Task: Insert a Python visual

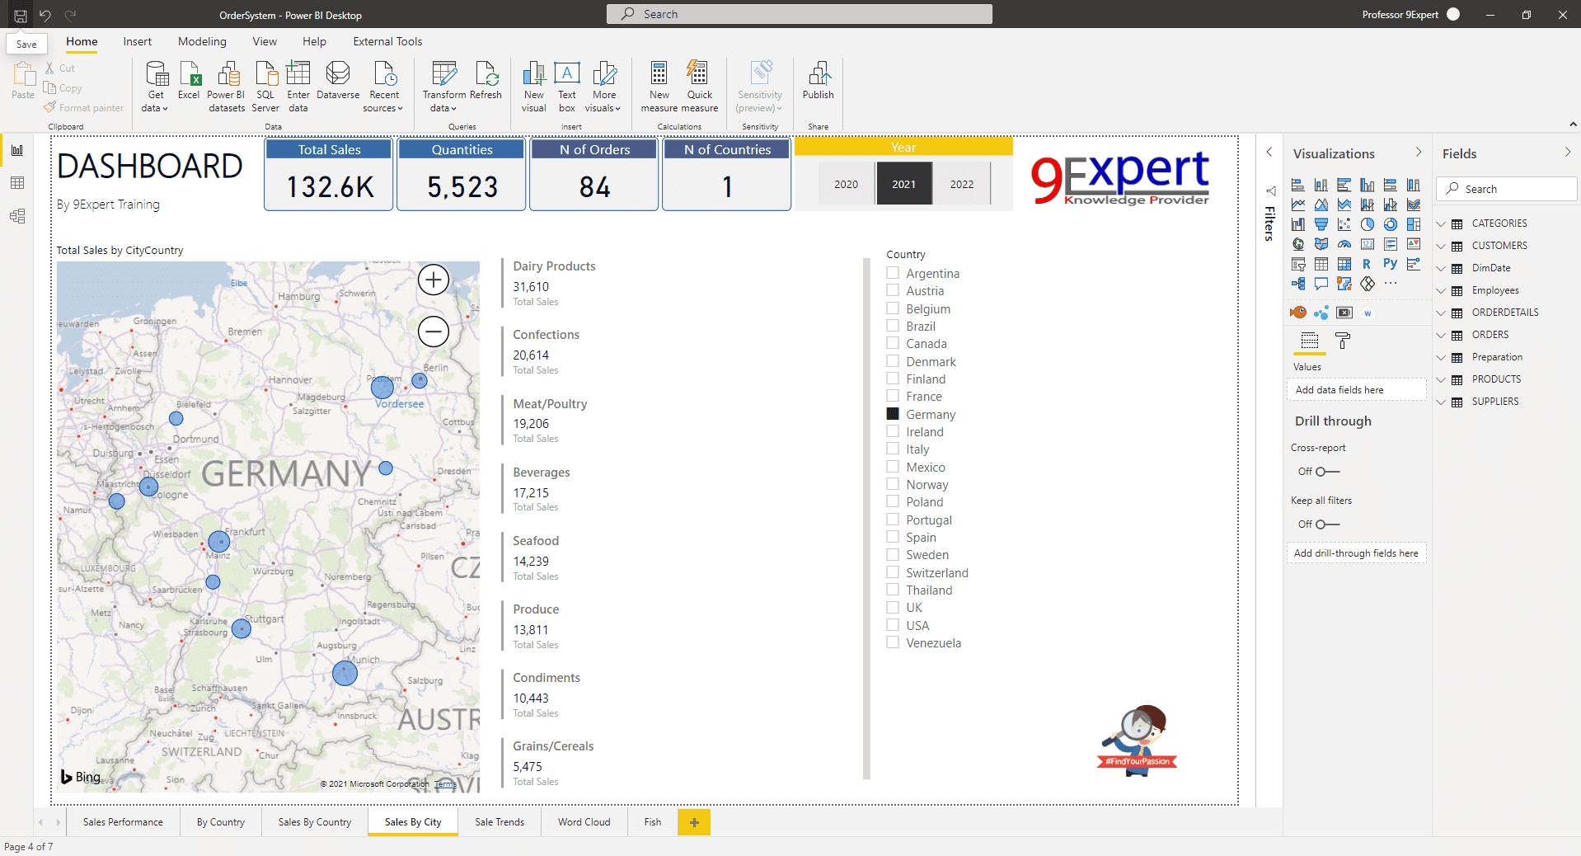Action: 1390,264
